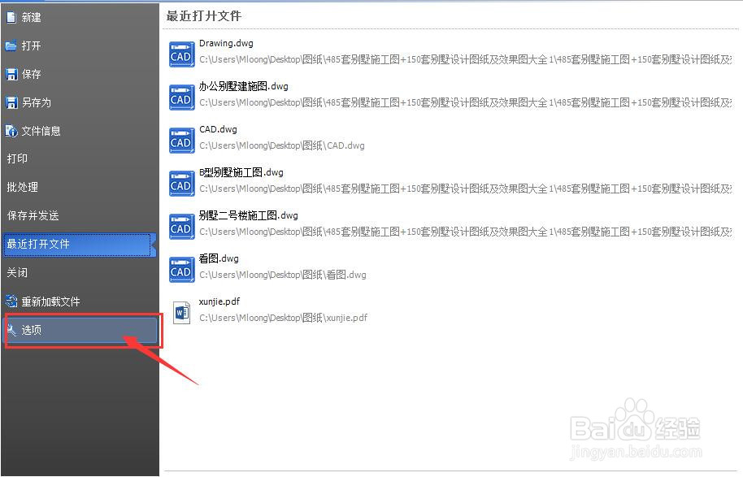Select the highlighted 最近打开文件 entry
Screen dimensions: 743x477
click(x=80, y=245)
